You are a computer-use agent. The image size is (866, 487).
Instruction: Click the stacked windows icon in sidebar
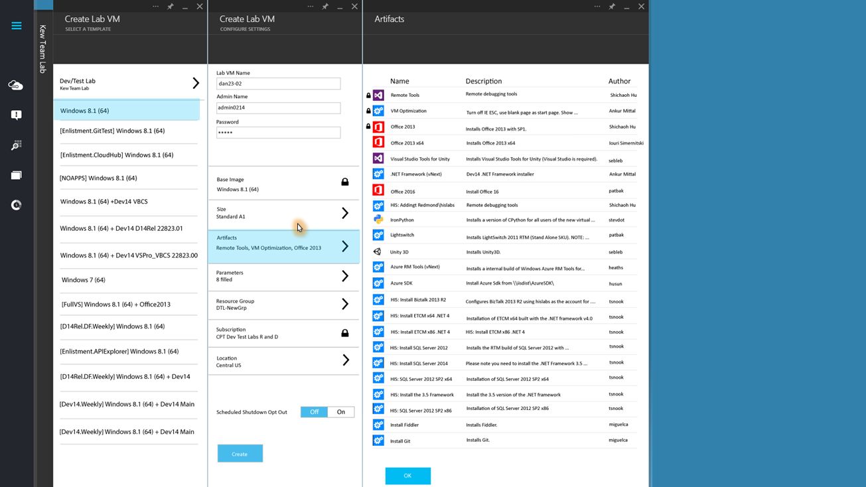17,175
